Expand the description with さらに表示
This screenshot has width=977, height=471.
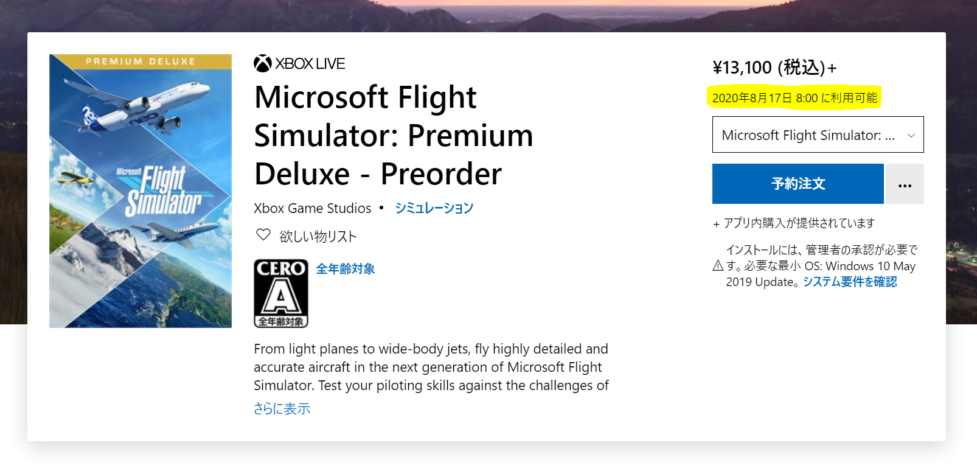281,408
